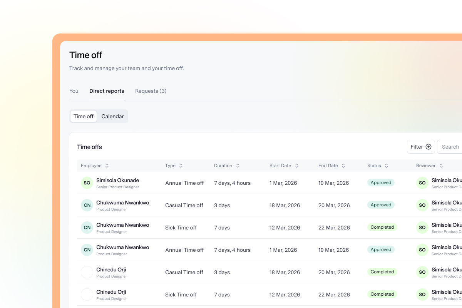Sort by Employee column arrows
The image size is (462, 308).
107,166
